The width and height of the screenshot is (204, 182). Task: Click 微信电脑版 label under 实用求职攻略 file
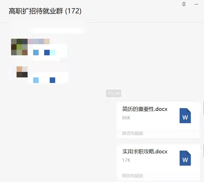point(132,176)
